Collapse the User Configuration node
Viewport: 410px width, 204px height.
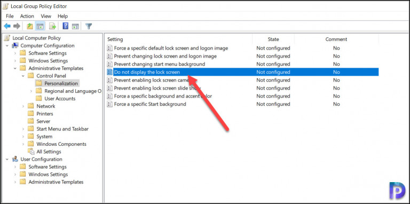(7, 160)
